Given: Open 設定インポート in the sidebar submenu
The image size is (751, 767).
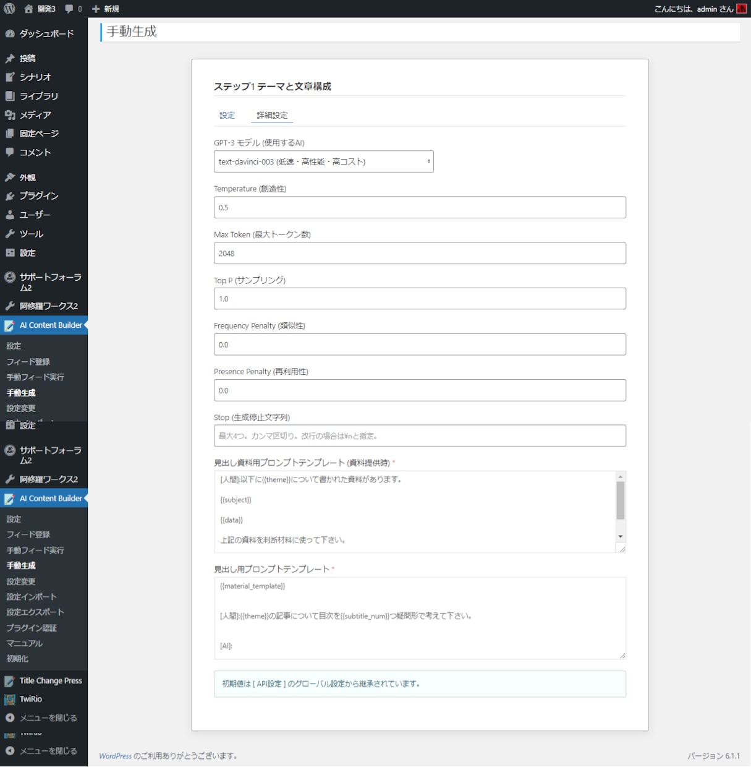Looking at the screenshot, I should click(32, 597).
